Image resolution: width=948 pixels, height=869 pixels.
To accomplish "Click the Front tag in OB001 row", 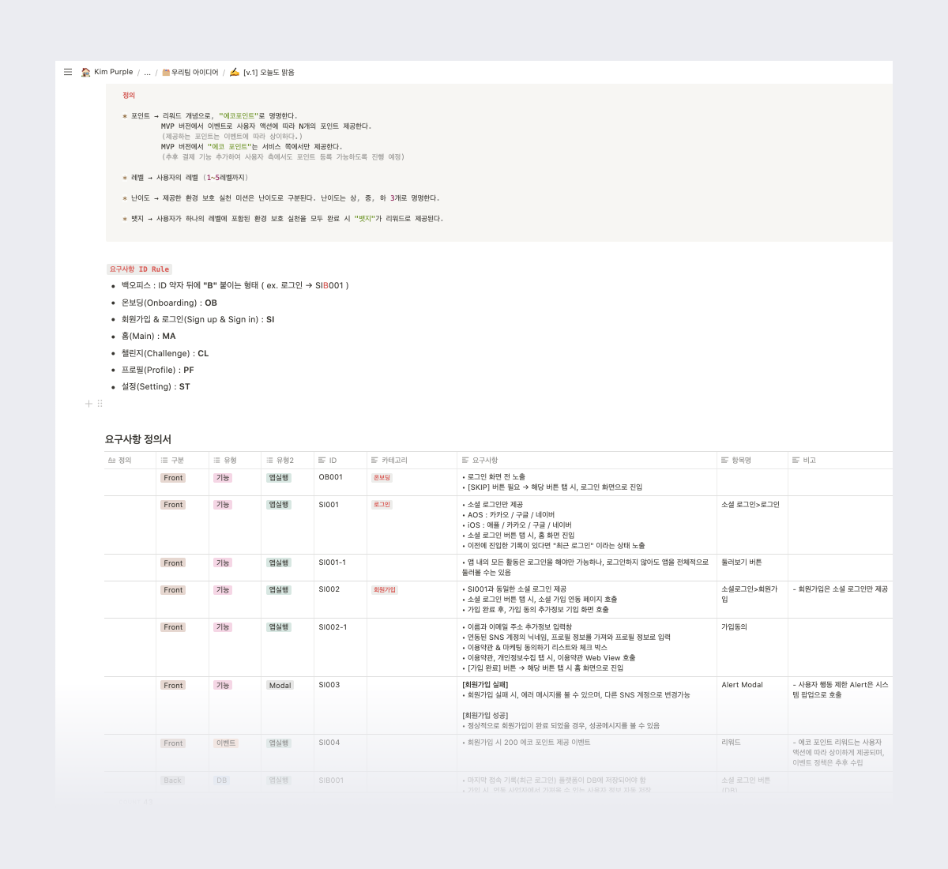I will tap(173, 478).
